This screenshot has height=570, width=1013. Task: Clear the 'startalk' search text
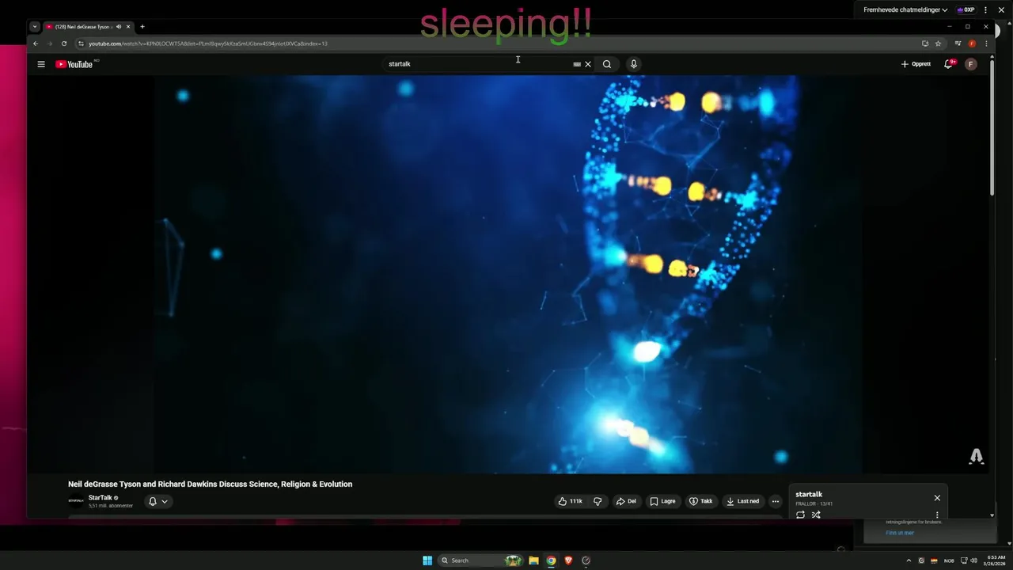click(588, 64)
